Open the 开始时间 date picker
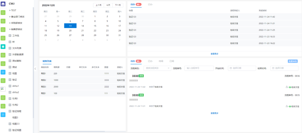The height and width of the screenshot is (133, 302). pyautogui.click(x=241, y=68)
